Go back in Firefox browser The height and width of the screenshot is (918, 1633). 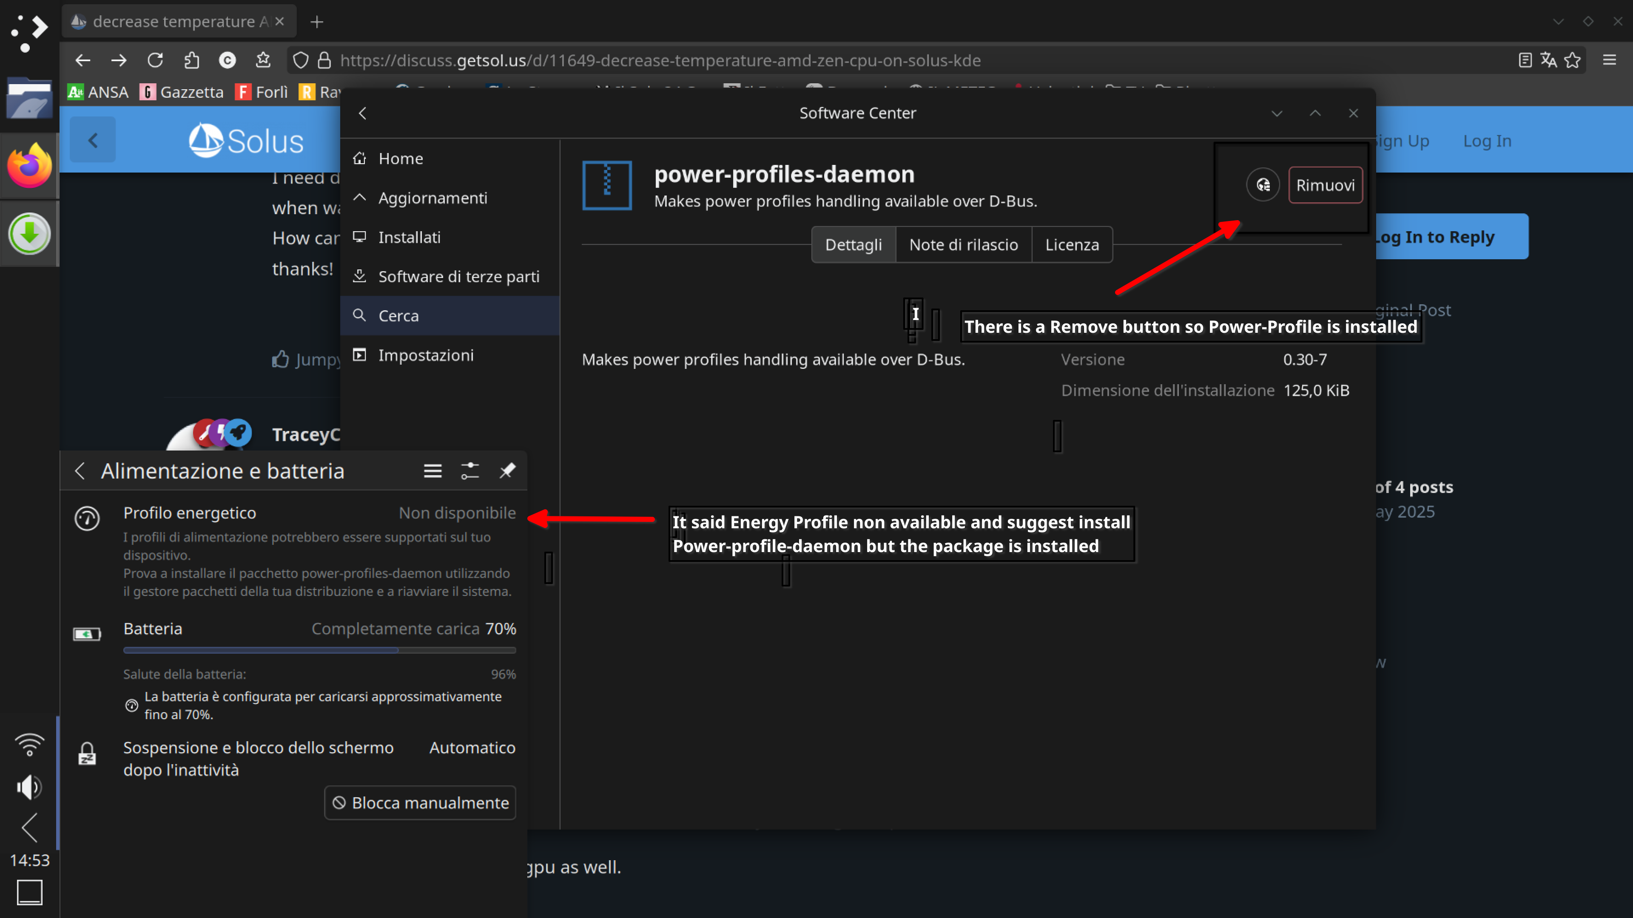(x=83, y=60)
